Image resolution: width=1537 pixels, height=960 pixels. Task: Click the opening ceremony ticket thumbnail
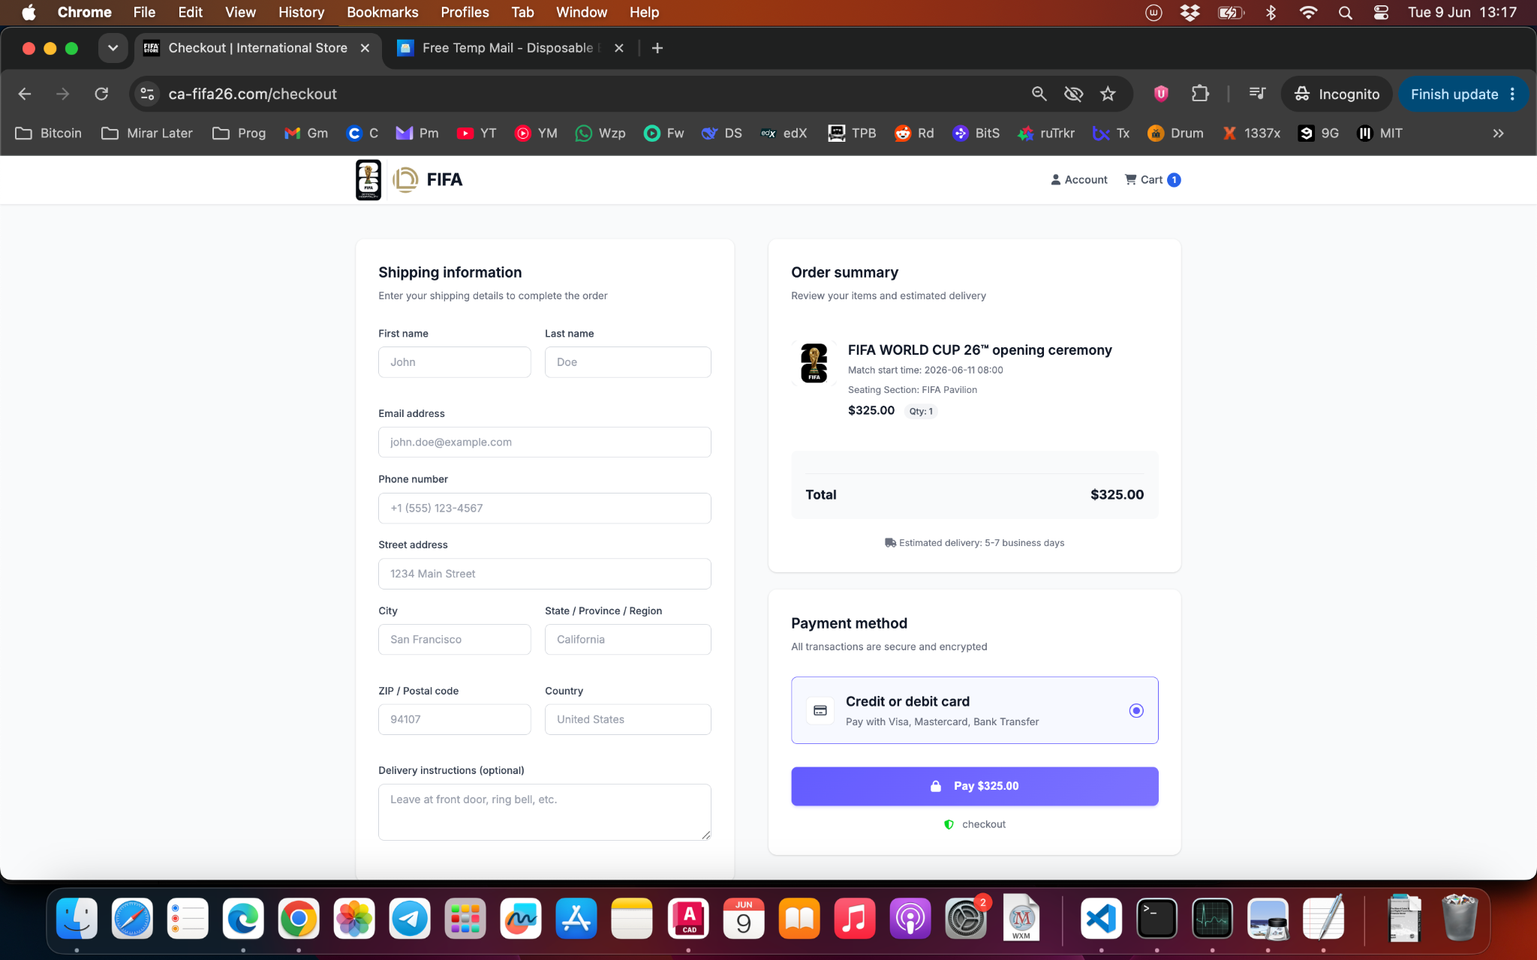[814, 363]
